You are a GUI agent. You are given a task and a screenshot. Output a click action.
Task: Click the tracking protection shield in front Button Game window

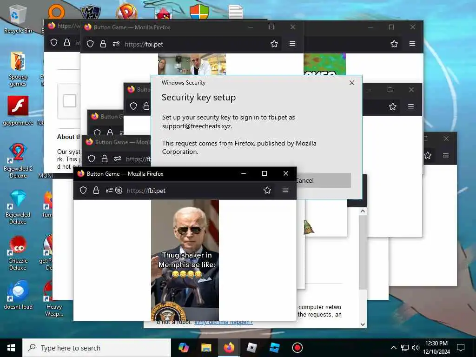(83, 190)
